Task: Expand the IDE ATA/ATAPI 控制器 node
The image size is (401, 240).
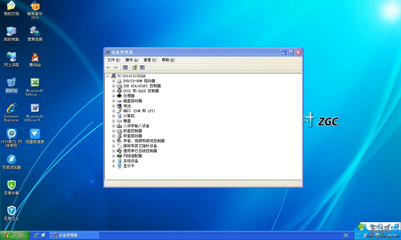Action: click(113, 86)
